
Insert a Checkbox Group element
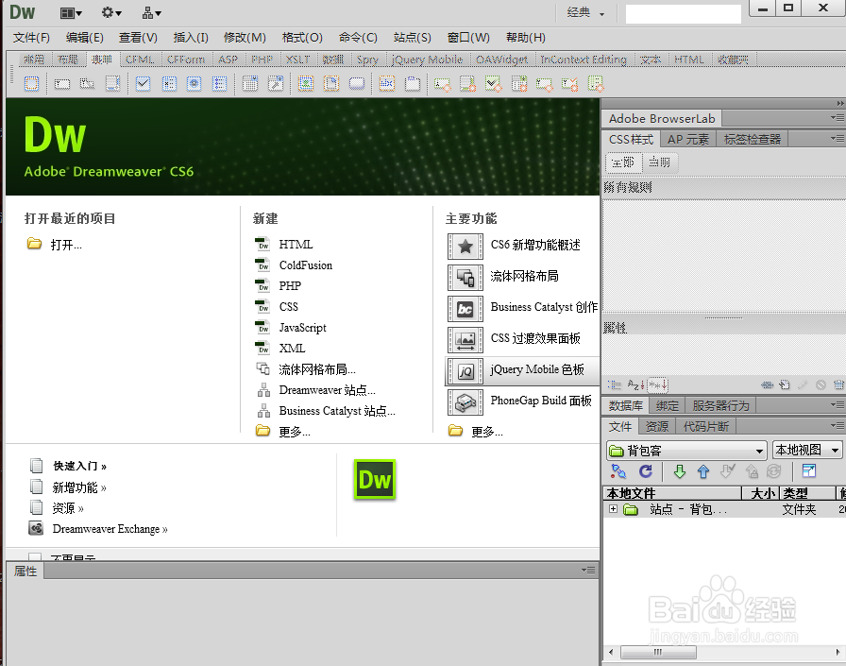point(169,84)
